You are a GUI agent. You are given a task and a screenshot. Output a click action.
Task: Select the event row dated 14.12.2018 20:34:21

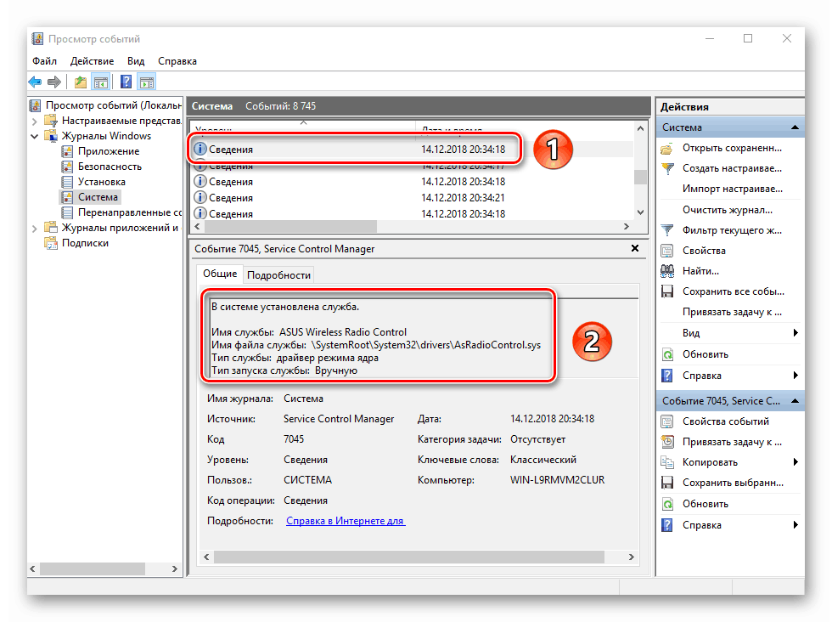(412, 198)
